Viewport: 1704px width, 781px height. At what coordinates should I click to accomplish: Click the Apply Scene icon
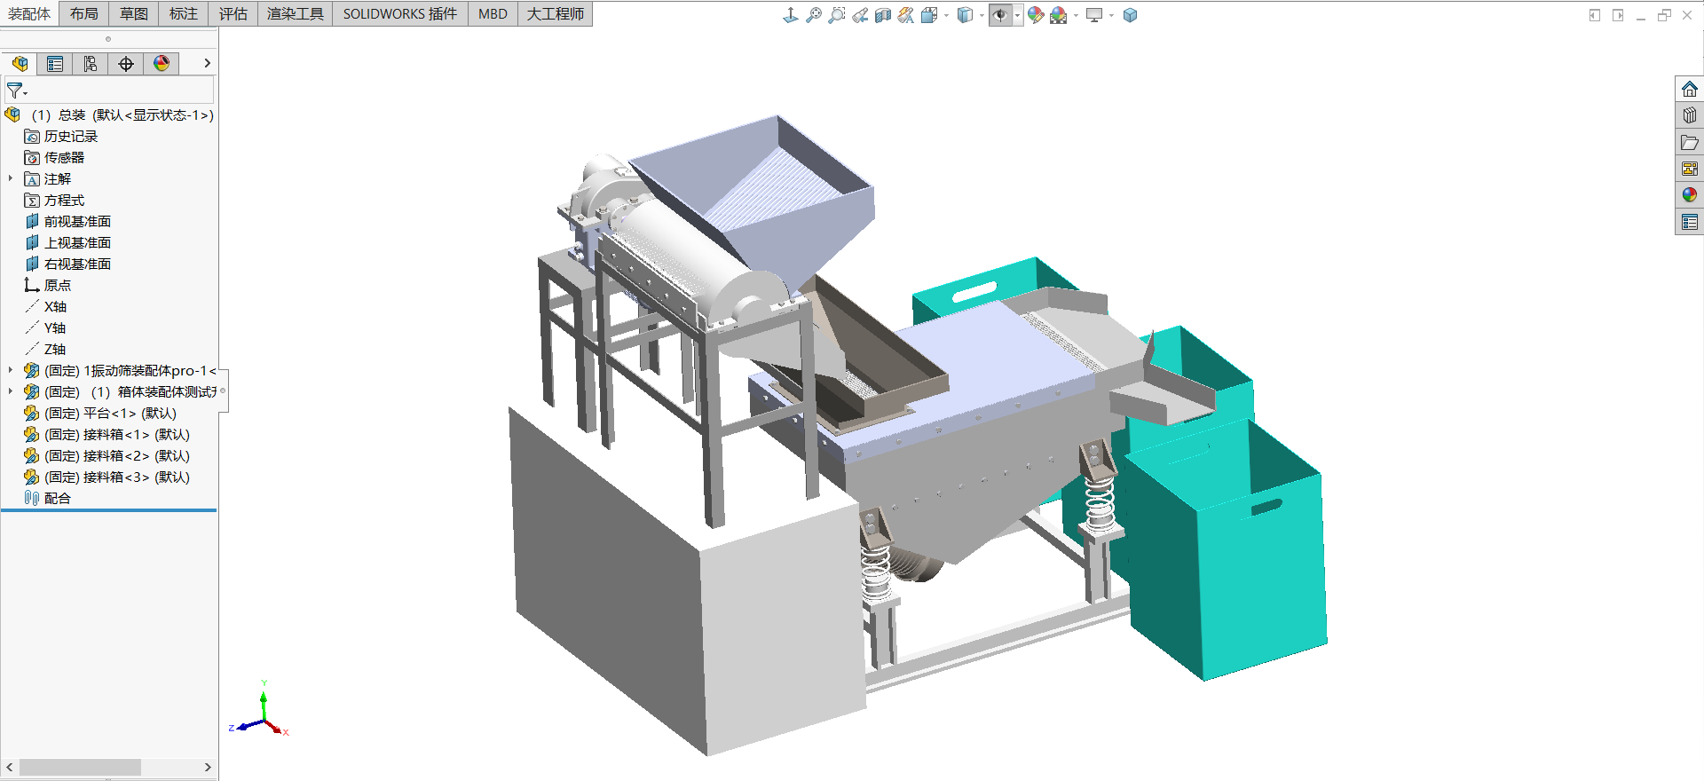coord(1058,15)
